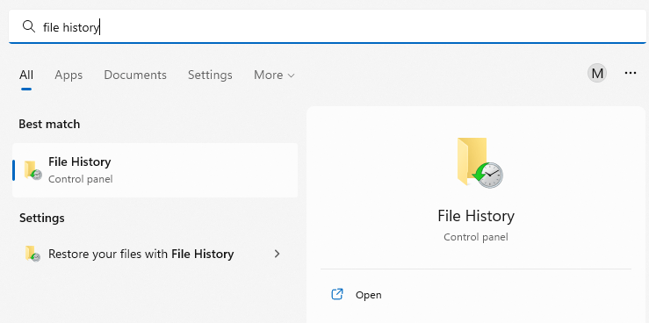This screenshot has height=323, width=649.
Task: Open File History best match result
Action: [x=155, y=170]
